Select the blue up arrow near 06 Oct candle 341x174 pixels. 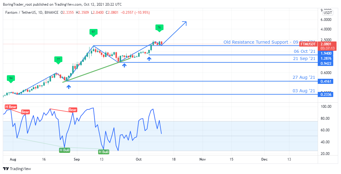point(149,58)
